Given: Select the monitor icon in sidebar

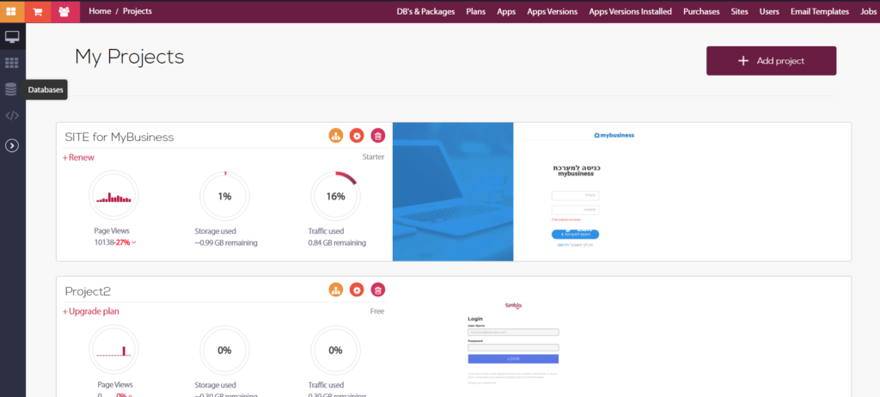Looking at the screenshot, I should click(x=12, y=37).
